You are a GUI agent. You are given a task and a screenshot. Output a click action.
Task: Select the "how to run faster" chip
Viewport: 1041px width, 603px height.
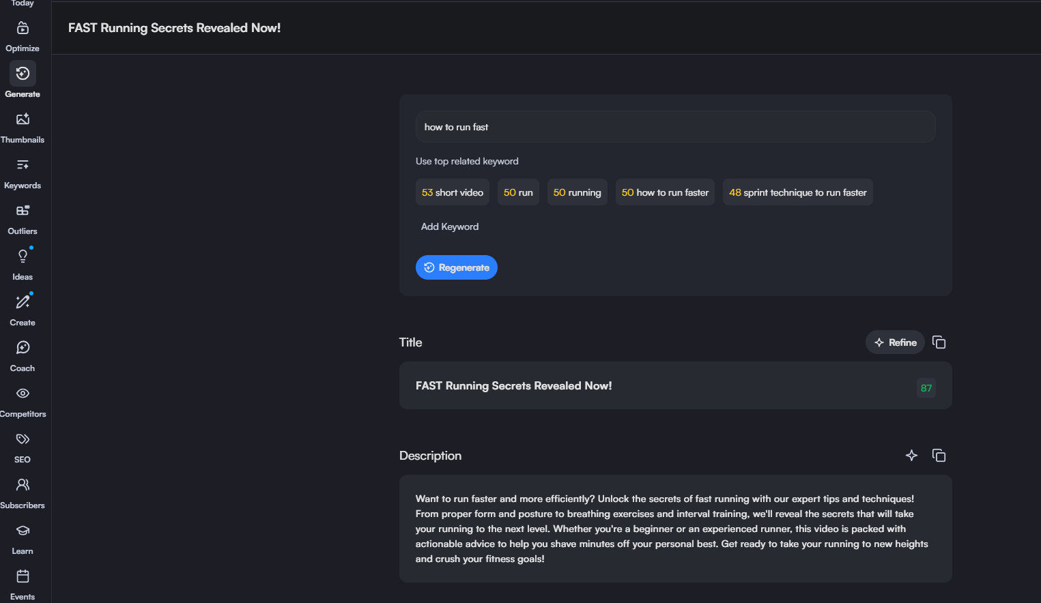(665, 192)
